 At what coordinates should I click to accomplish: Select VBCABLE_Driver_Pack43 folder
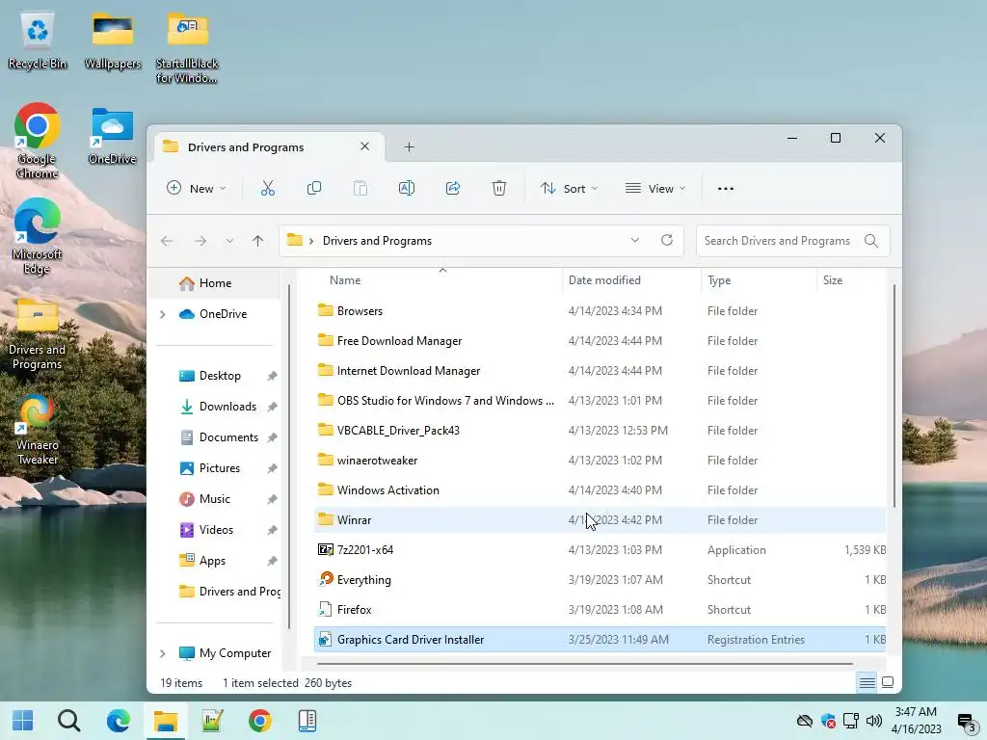pos(600,431)
